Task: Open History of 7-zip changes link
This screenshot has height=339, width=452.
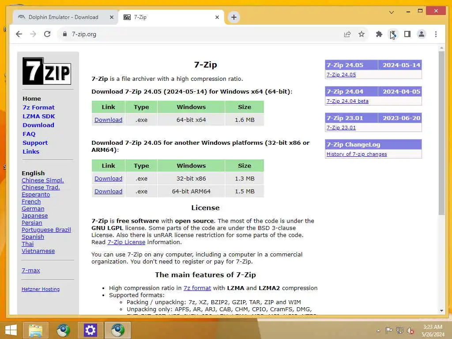Action: (357, 154)
